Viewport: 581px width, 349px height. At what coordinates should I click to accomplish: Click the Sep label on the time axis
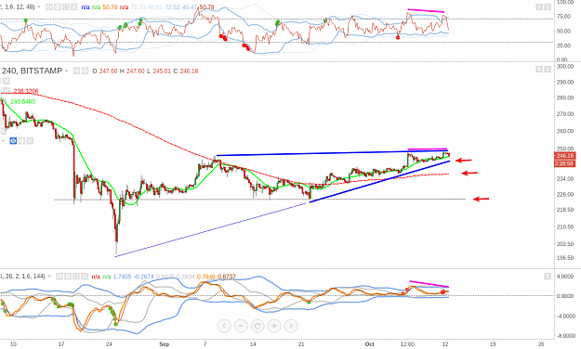(x=165, y=344)
